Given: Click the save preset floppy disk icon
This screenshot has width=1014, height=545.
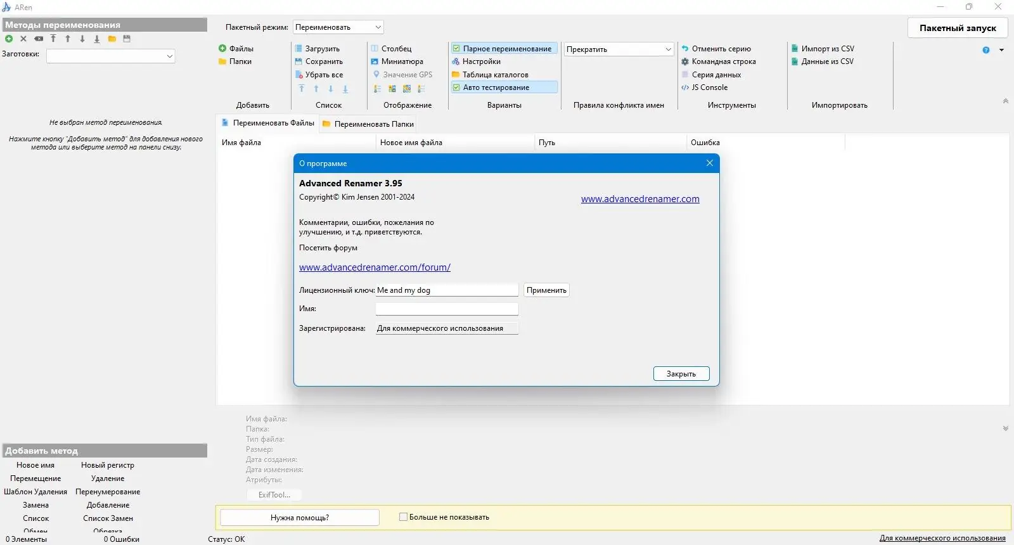Looking at the screenshot, I should [x=127, y=39].
